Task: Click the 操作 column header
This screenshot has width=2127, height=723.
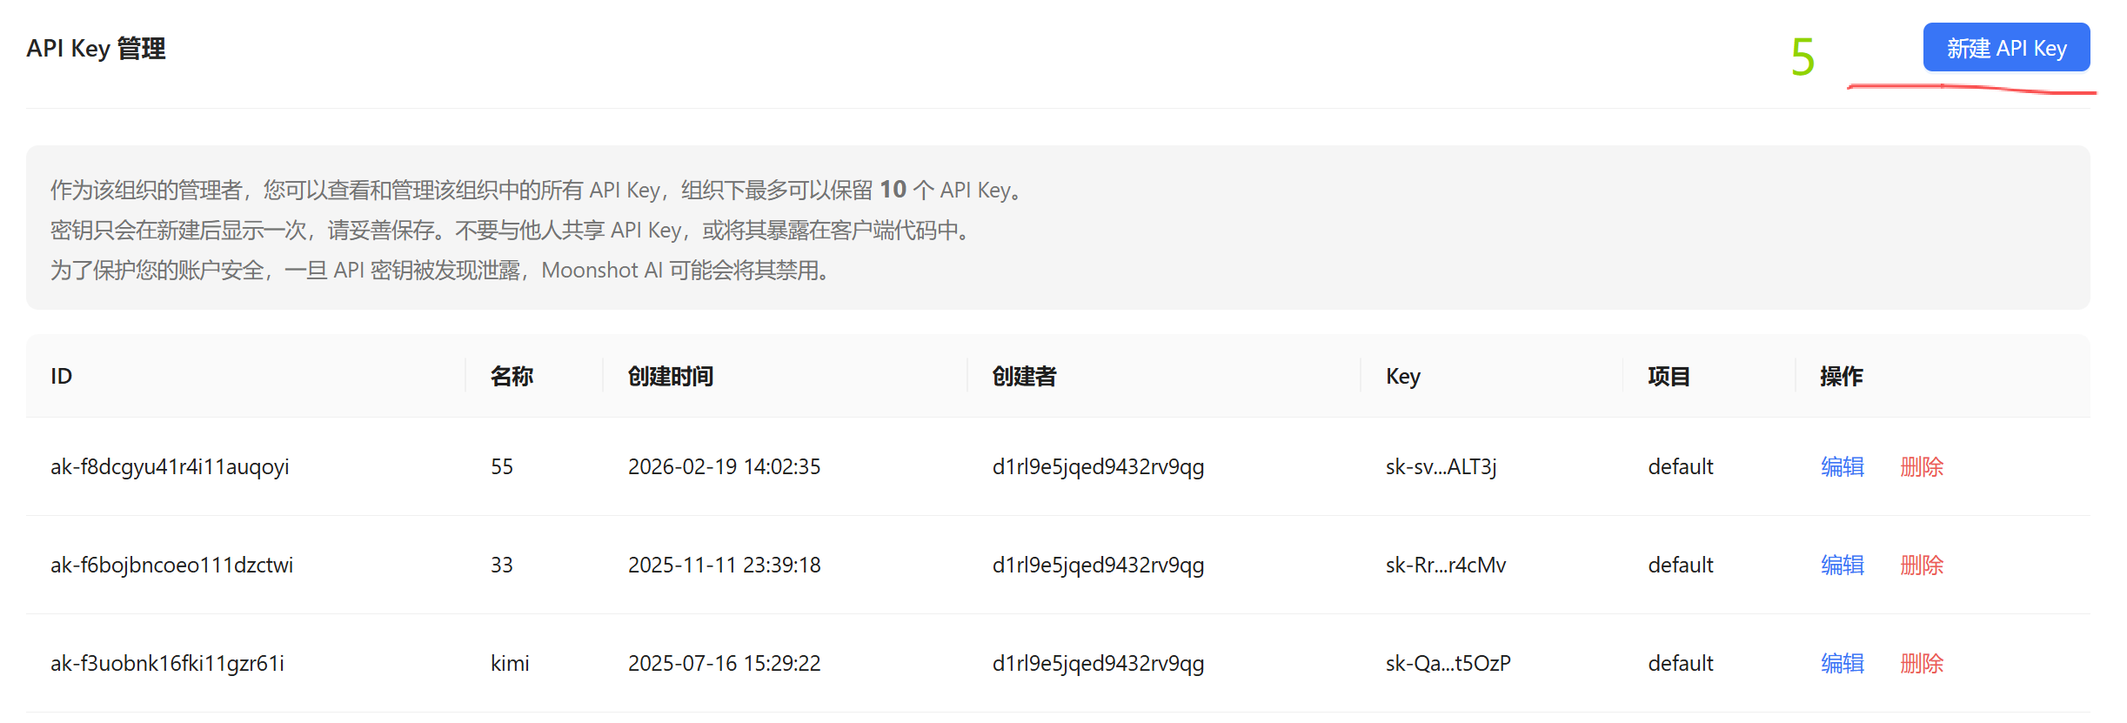Action: point(1841,377)
